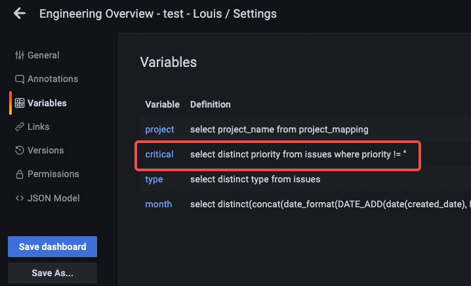Click the month definition starting 'select distinct(concat'
The width and height of the screenshot is (471, 286).
[331, 204]
